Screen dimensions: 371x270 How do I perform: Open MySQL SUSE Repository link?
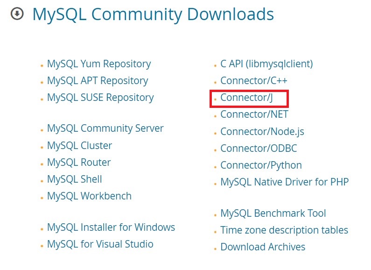(100, 98)
